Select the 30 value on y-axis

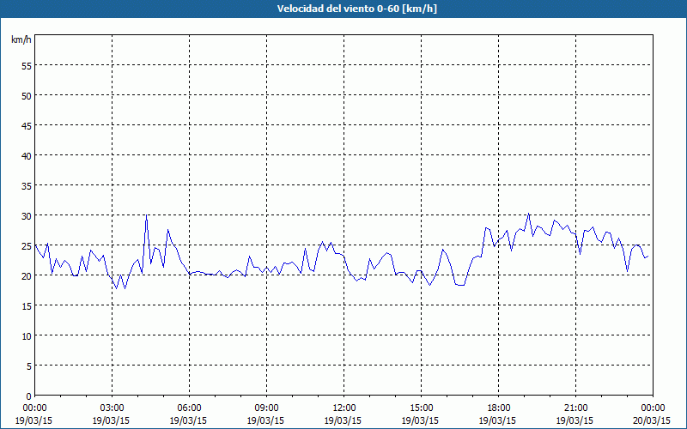(x=27, y=216)
